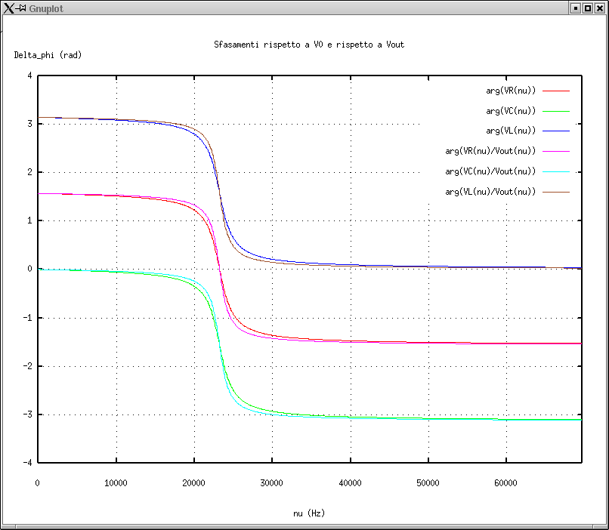
Task: Toggle the arg(VR(nu)) legend entry
Action: pyautogui.click(x=511, y=91)
